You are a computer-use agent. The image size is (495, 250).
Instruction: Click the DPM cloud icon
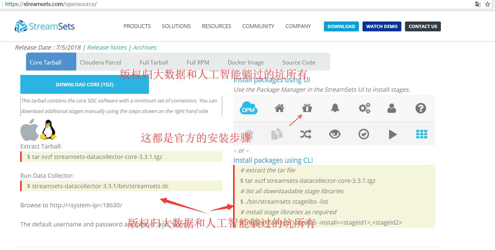248,108
